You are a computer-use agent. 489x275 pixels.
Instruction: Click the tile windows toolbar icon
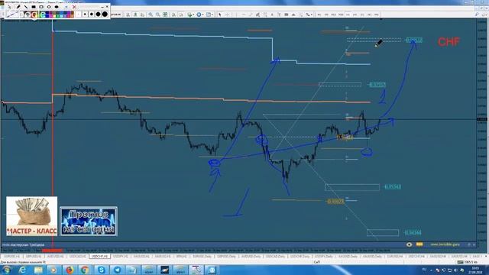165,15
